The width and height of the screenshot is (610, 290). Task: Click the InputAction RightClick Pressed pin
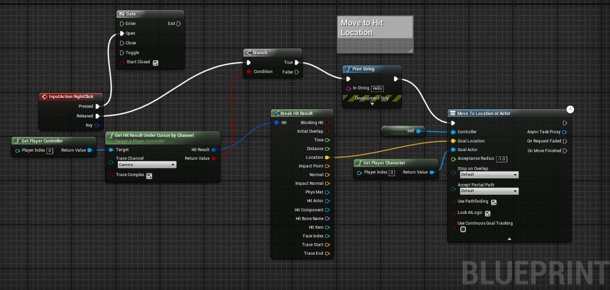97,106
